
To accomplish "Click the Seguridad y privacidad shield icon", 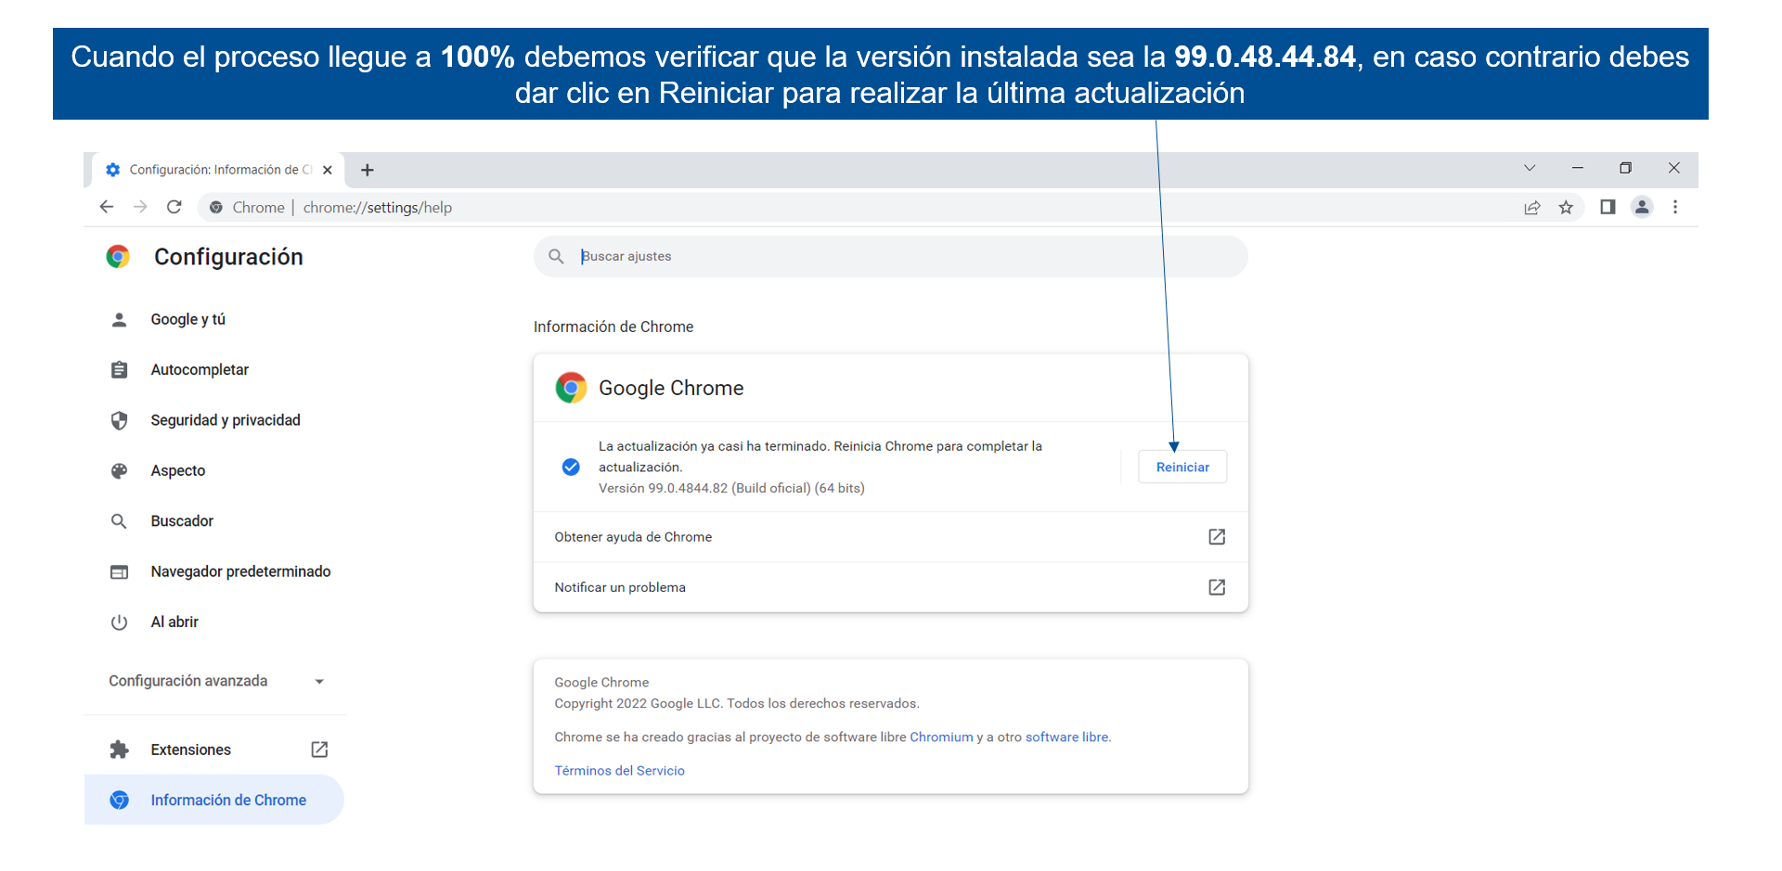I will click(119, 420).
